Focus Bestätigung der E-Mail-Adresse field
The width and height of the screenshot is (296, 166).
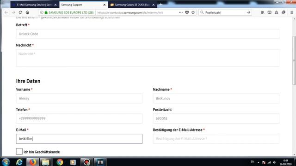point(216,139)
